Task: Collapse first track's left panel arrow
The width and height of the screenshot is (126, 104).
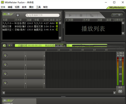Action: [x=25, y=56]
